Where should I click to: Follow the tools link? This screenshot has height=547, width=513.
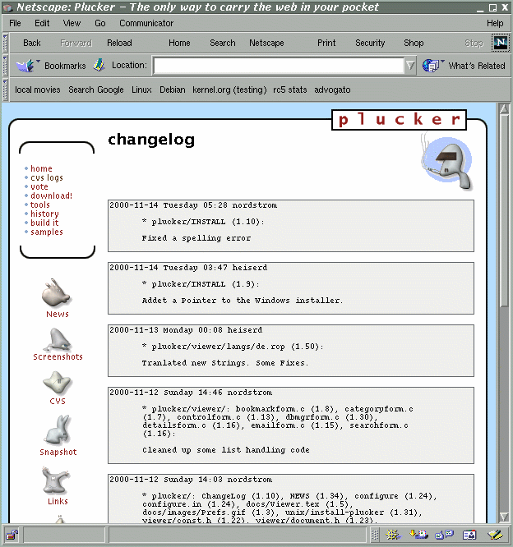39,205
